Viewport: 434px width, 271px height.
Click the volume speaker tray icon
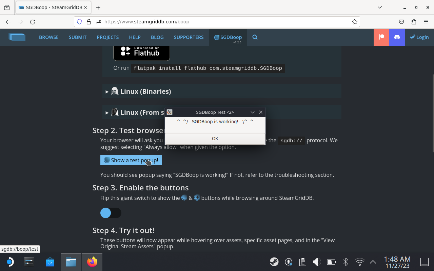pos(316,262)
